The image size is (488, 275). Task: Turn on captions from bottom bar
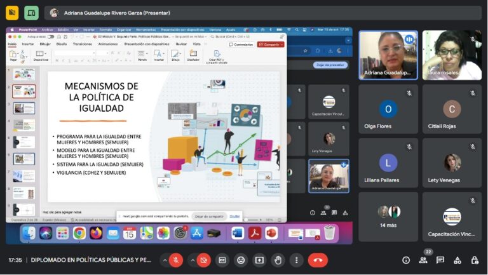point(222,260)
